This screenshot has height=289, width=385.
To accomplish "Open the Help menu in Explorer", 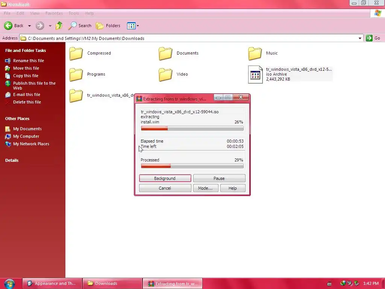I will (x=89, y=13).
